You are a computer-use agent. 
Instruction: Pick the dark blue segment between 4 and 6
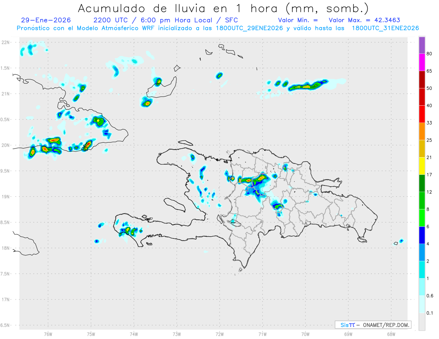tap(422, 235)
